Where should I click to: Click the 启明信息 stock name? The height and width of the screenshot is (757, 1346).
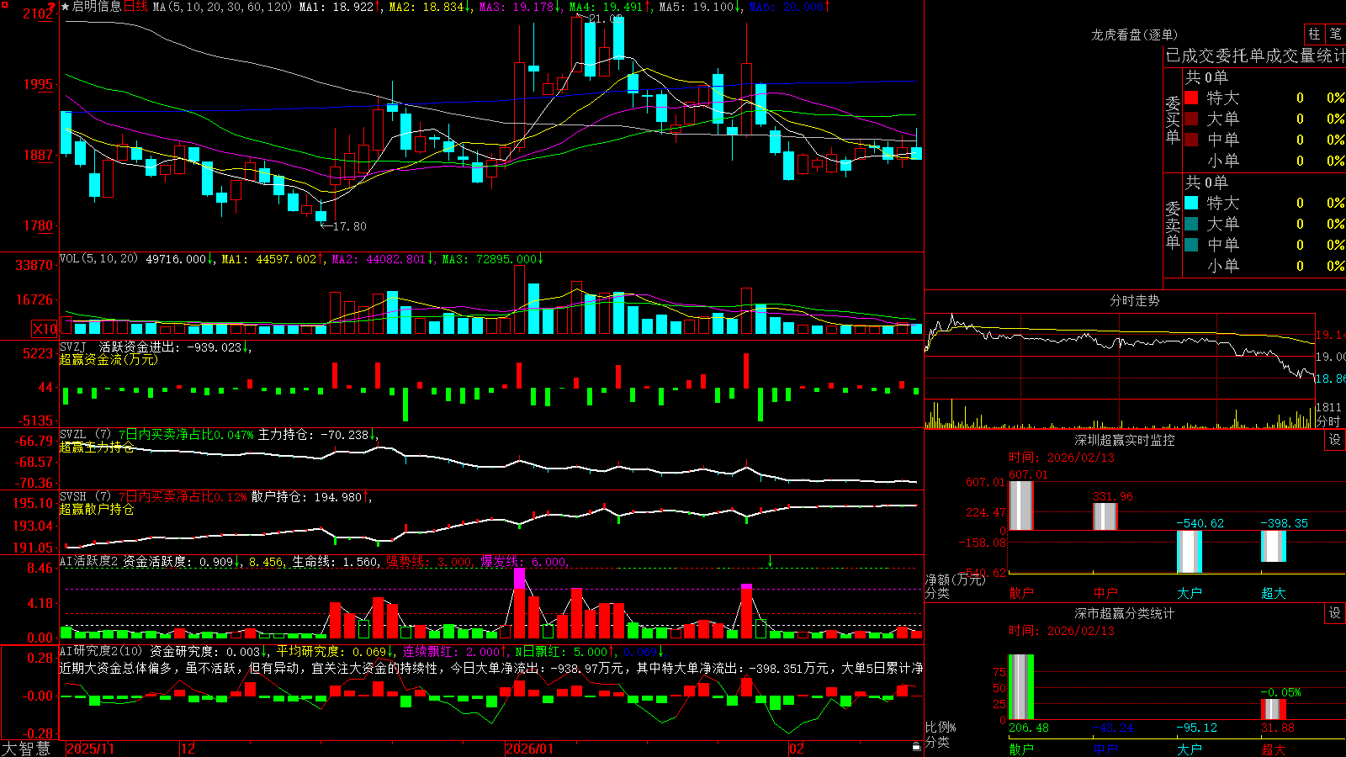click(97, 7)
